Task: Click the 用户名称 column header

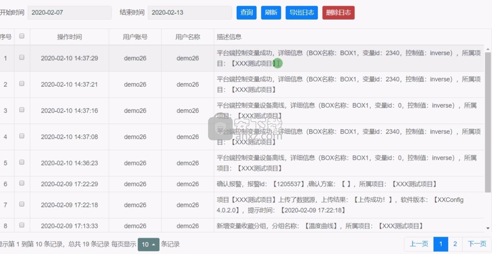Action: click(x=188, y=37)
